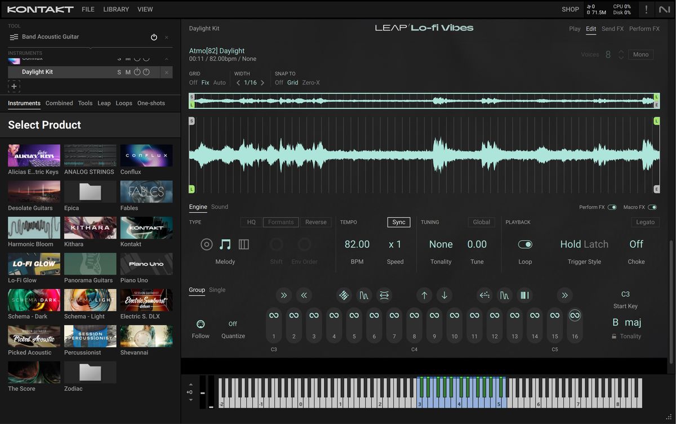Image resolution: width=676 pixels, height=424 pixels.
Task: Activate Legato playback mode
Action: (x=645, y=222)
